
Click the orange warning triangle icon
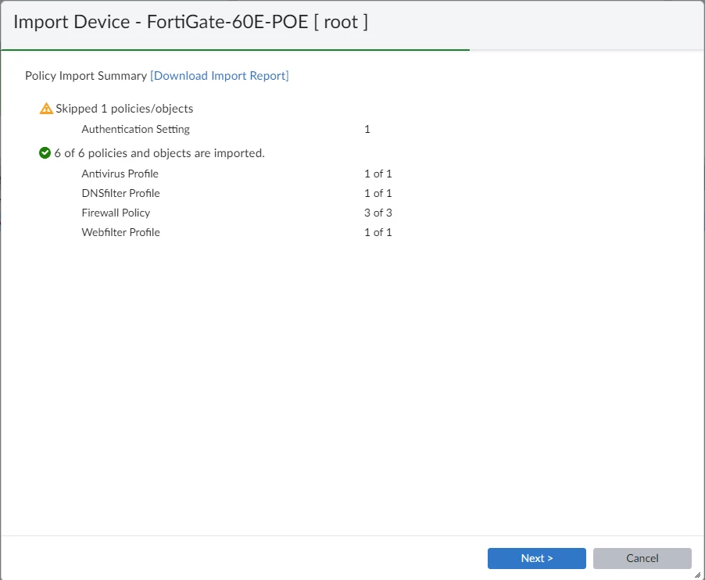[x=46, y=109]
